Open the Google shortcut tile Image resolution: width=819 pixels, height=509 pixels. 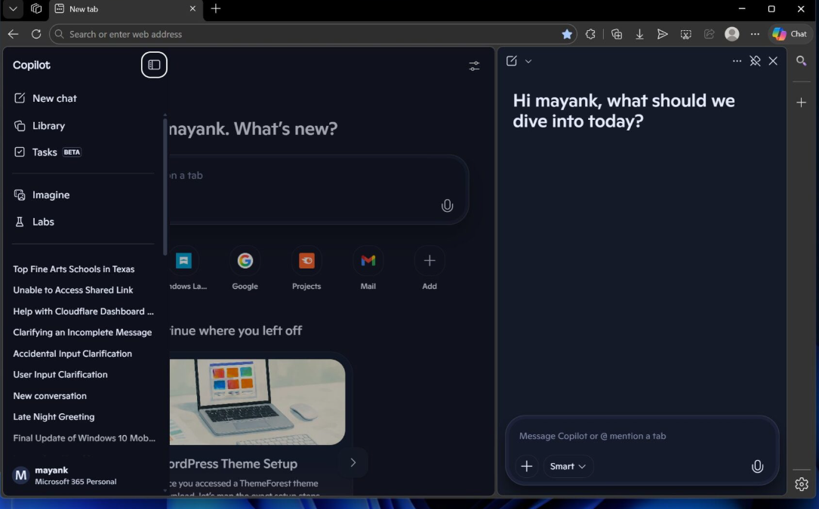[245, 268]
